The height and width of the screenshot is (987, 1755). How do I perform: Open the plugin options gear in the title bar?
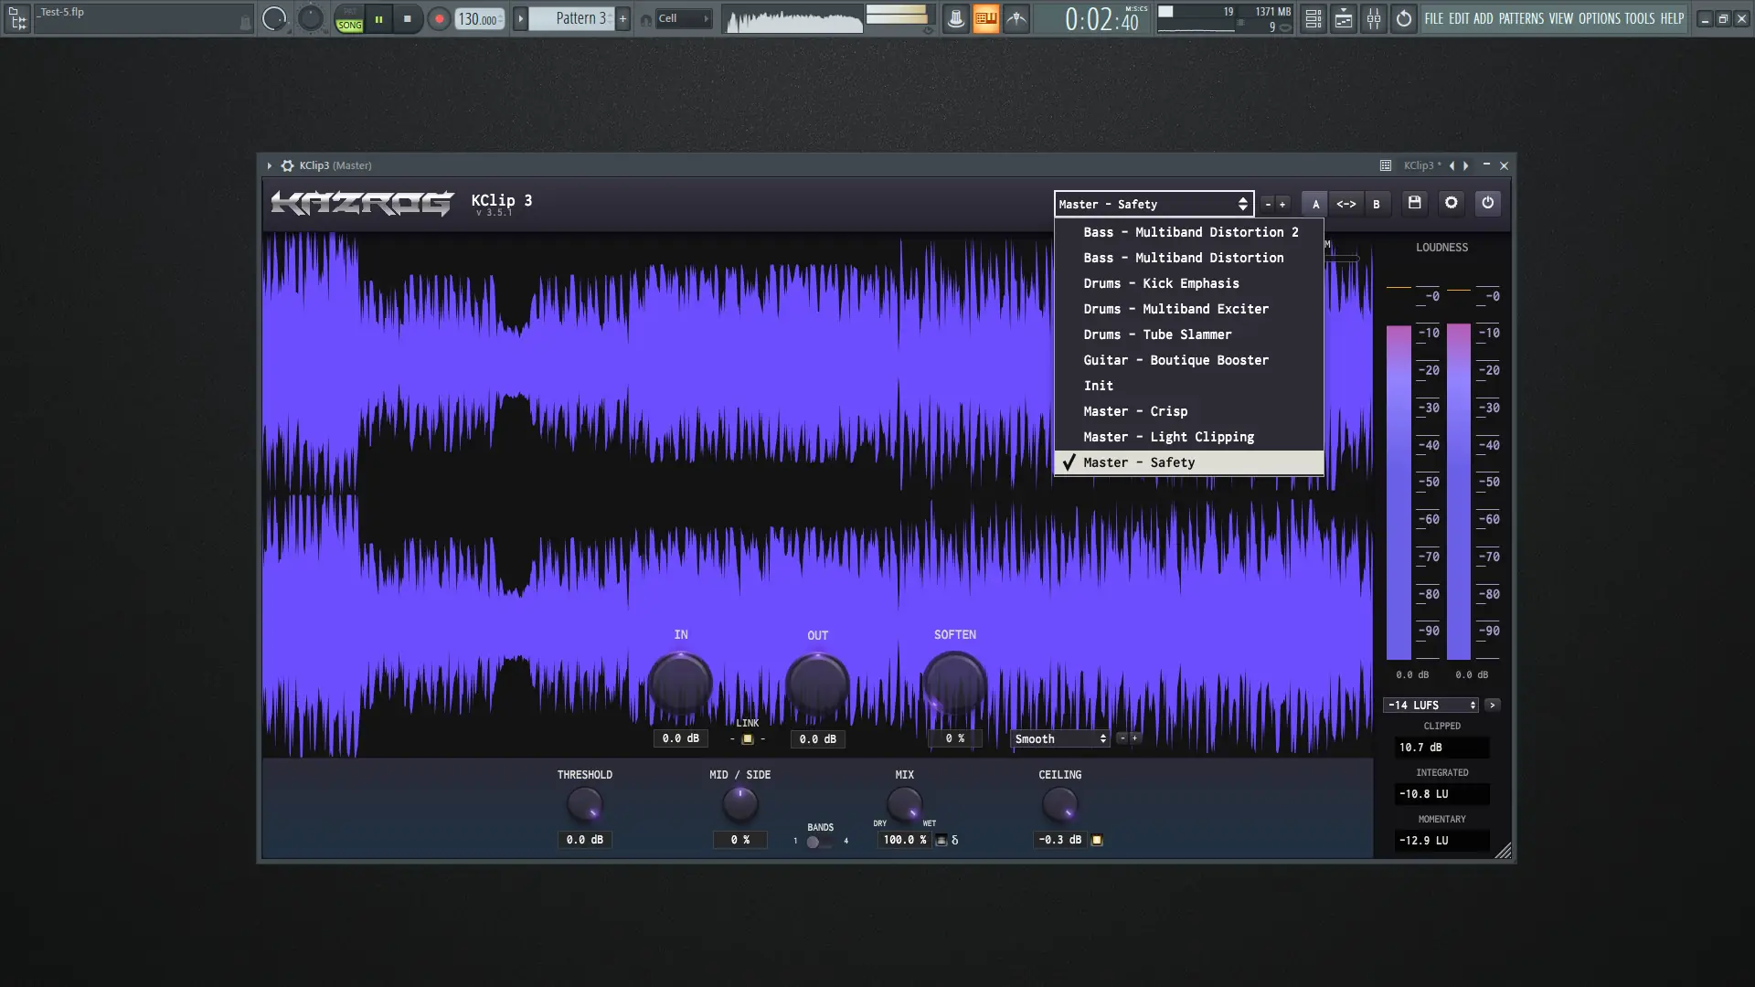coord(287,165)
